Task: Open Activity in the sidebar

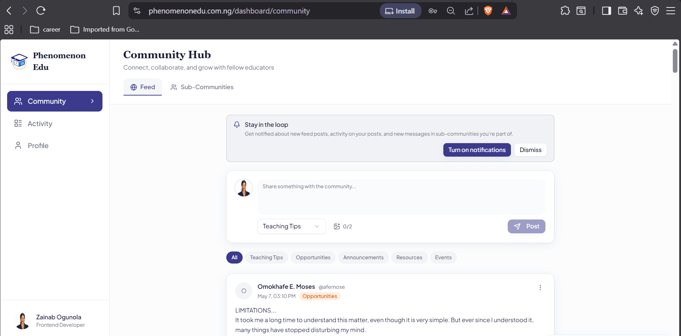Action: pos(55,124)
